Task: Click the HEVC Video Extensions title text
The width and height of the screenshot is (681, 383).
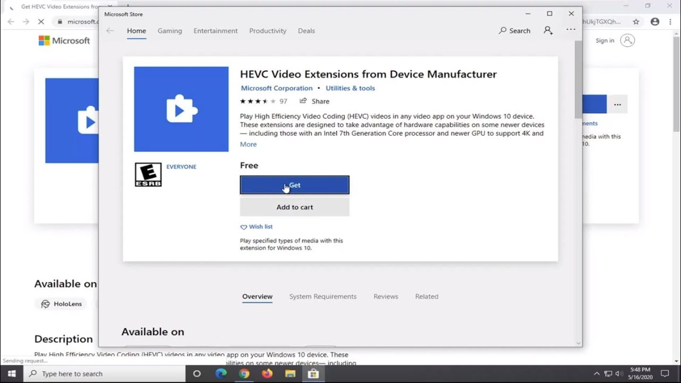Action: (x=368, y=74)
